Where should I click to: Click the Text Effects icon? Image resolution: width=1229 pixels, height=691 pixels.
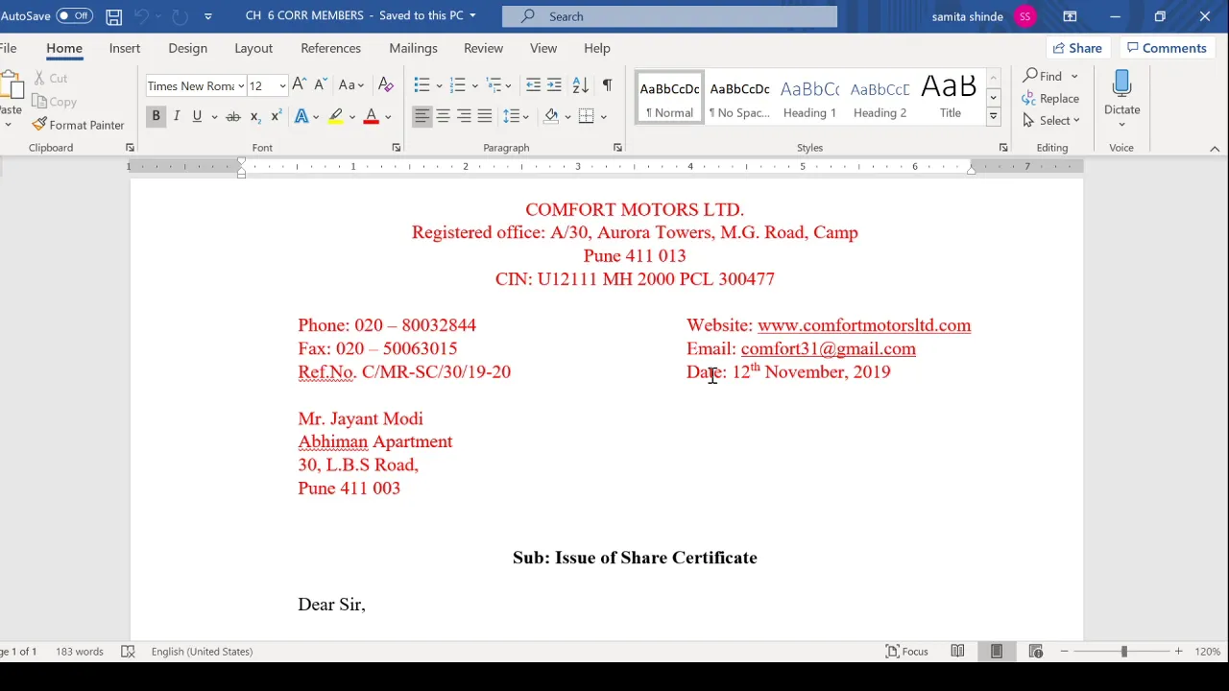tap(301, 116)
